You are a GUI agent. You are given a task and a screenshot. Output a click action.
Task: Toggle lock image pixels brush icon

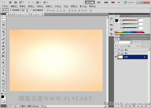pyautogui.click(x=124, y=46)
